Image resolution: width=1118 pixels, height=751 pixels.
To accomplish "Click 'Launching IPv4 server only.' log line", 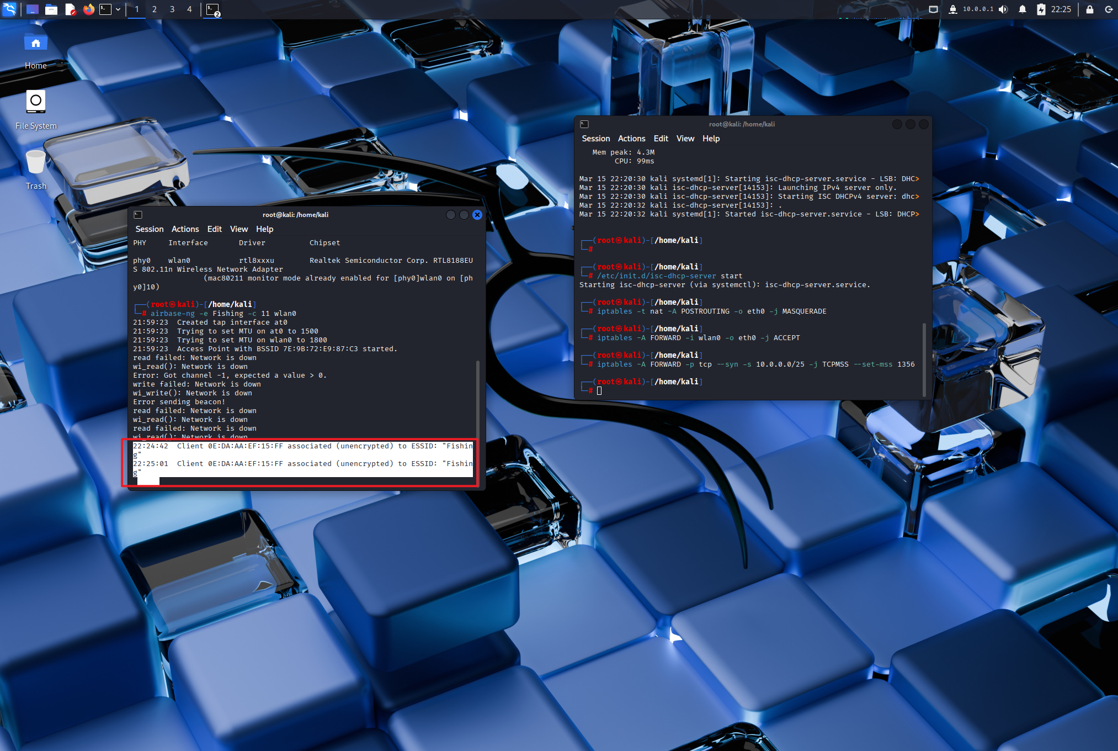I will pos(738,188).
